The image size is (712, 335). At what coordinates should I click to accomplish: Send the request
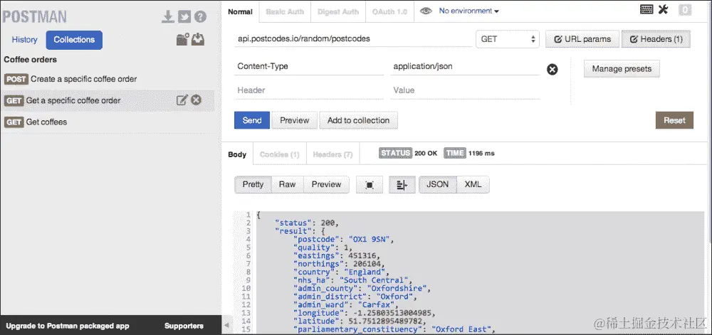[x=252, y=120]
